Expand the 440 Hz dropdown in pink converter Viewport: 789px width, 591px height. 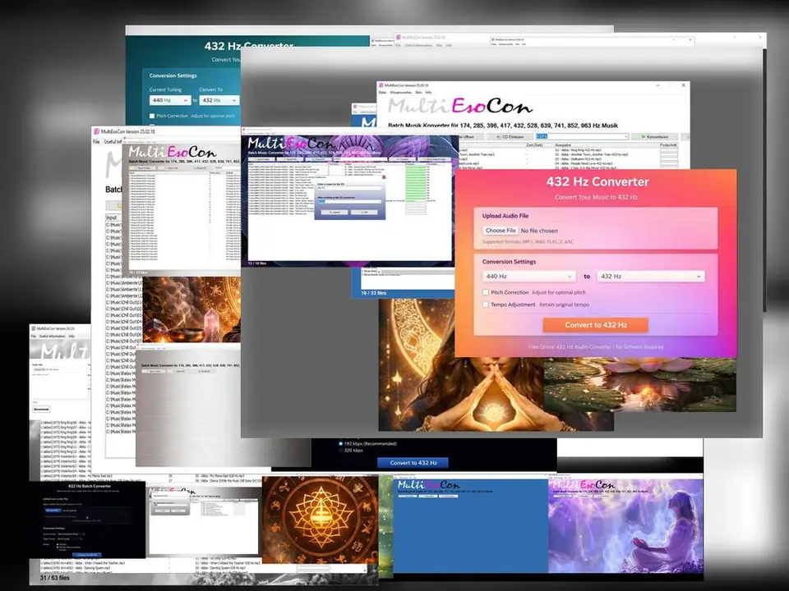tap(528, 277)
